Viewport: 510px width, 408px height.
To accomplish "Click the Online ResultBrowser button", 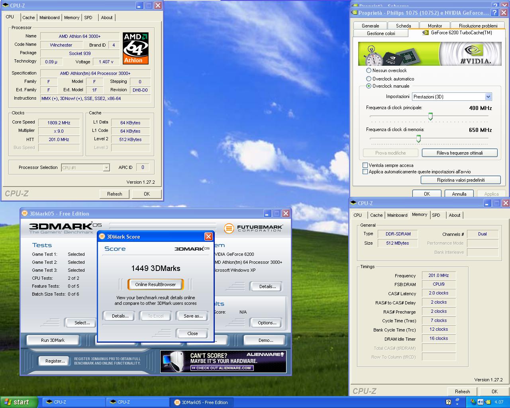I will [155, 284].
